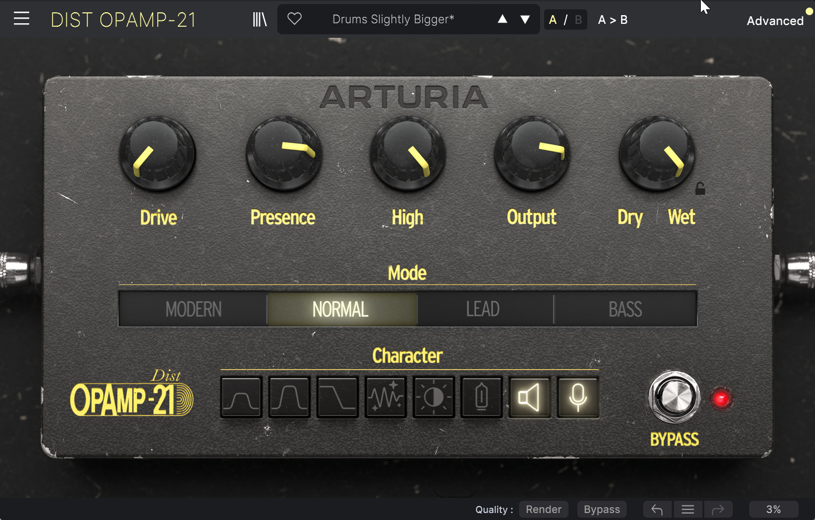Click the red bypass LED indicator
The image size is (815, 520).
[x=721, y=399]
